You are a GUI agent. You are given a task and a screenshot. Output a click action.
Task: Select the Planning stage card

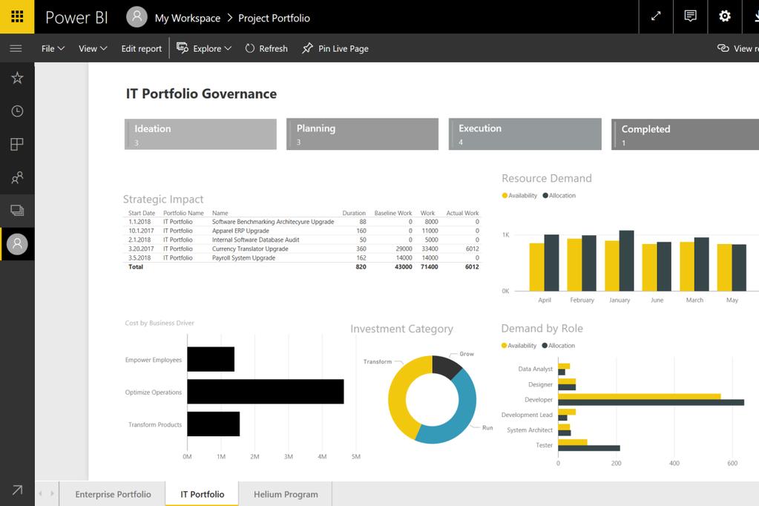point(362,134)
